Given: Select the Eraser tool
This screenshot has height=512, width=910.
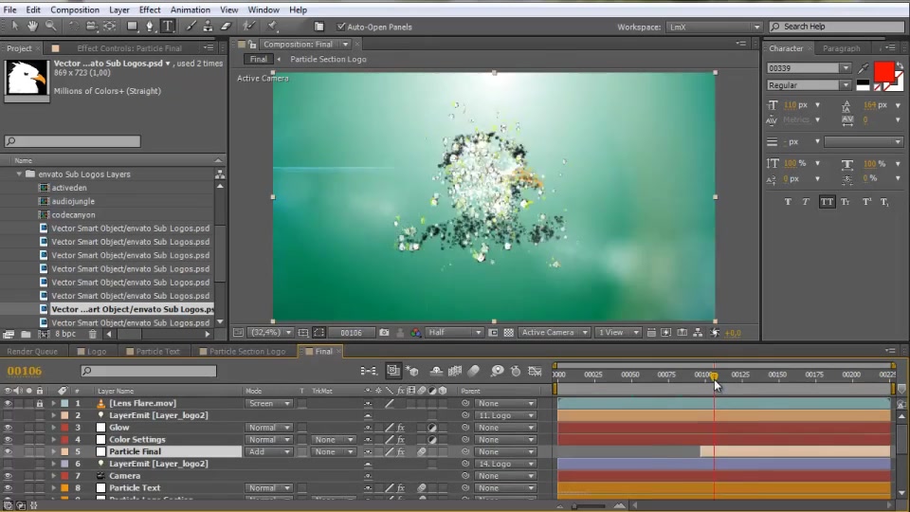Looking at the screenshot, I should (226, 27).
